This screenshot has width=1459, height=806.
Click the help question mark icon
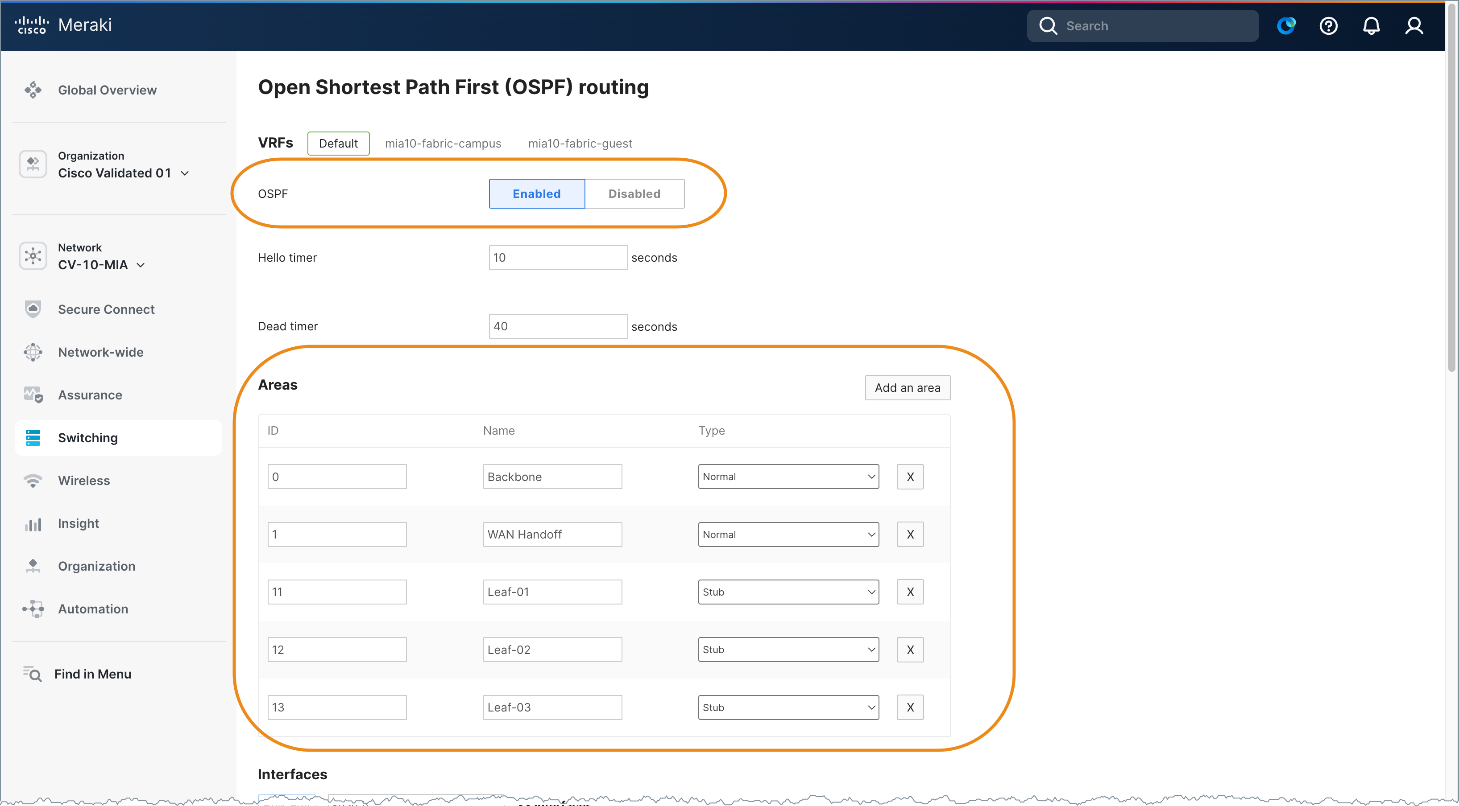click(1328, 26)
